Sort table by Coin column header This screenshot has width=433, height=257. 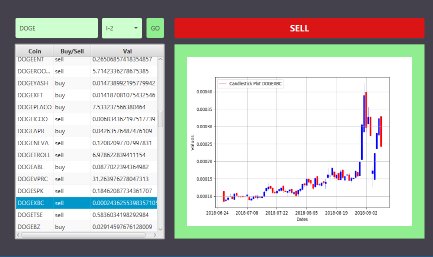[34, 51]
